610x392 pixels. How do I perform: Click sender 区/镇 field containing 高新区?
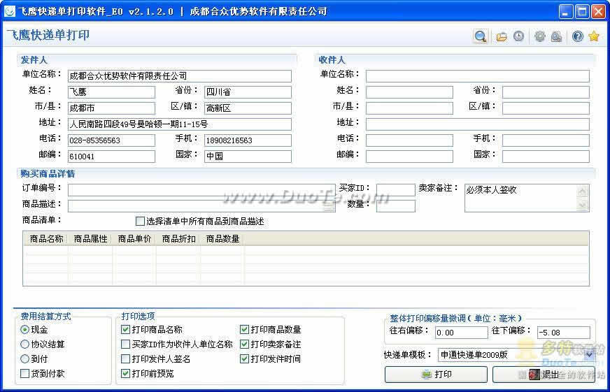[248, 108]
